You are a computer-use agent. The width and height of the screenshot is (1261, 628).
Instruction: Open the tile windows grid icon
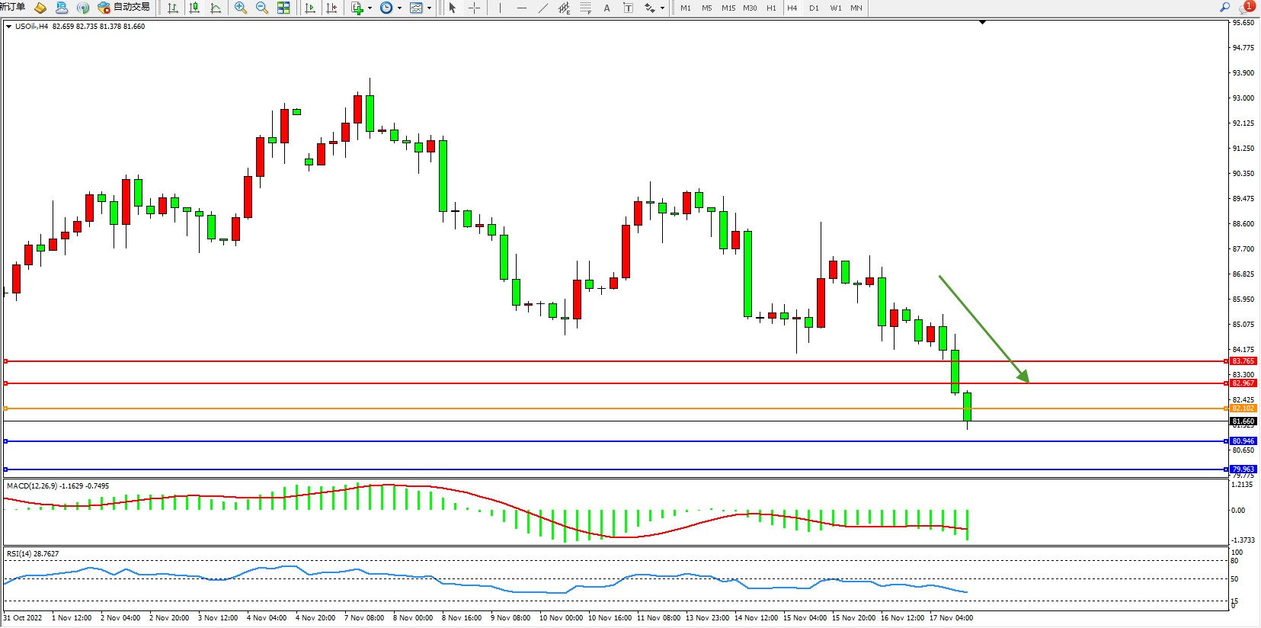(x=283, y=8)
